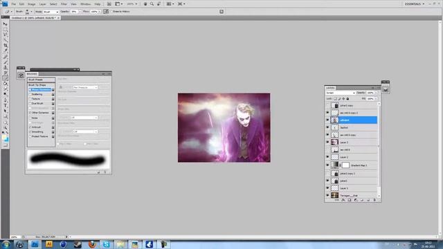The height and width of the screenshot is (249, 443).
Task: Select the Dodge tool
Action: pos(6,94)
